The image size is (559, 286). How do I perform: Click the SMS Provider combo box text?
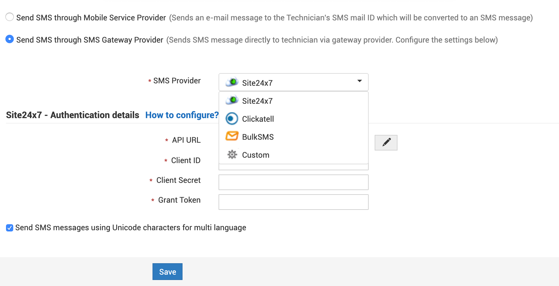(x=257, y=83)
